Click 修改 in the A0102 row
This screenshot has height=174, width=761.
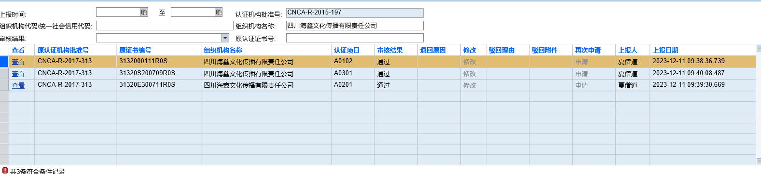pos(470,62)
